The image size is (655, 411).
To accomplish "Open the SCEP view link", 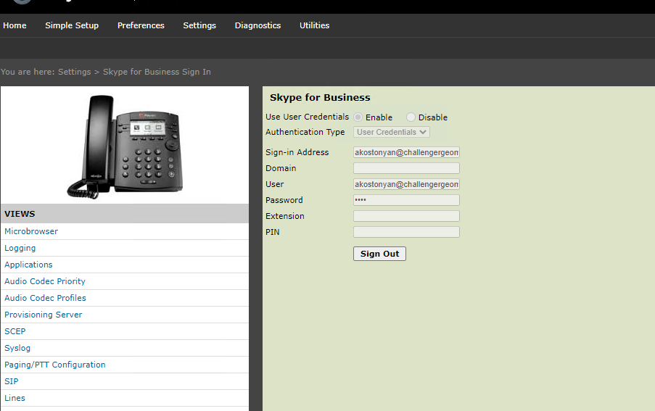I will 15,331.
